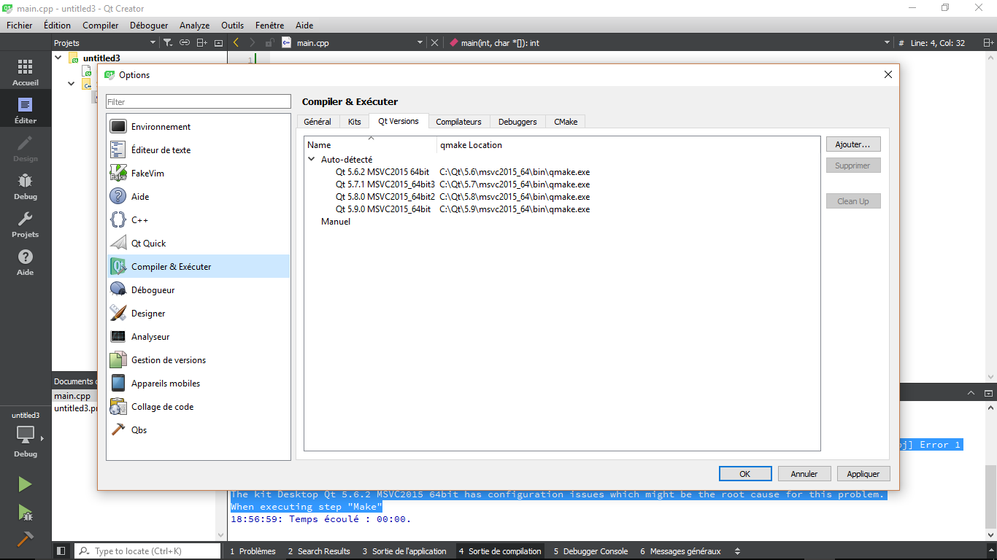Image resolution: width=997 pixels, height=560 pixels.
Task: Click the Options Filter input field
Action: coord(199,102)
